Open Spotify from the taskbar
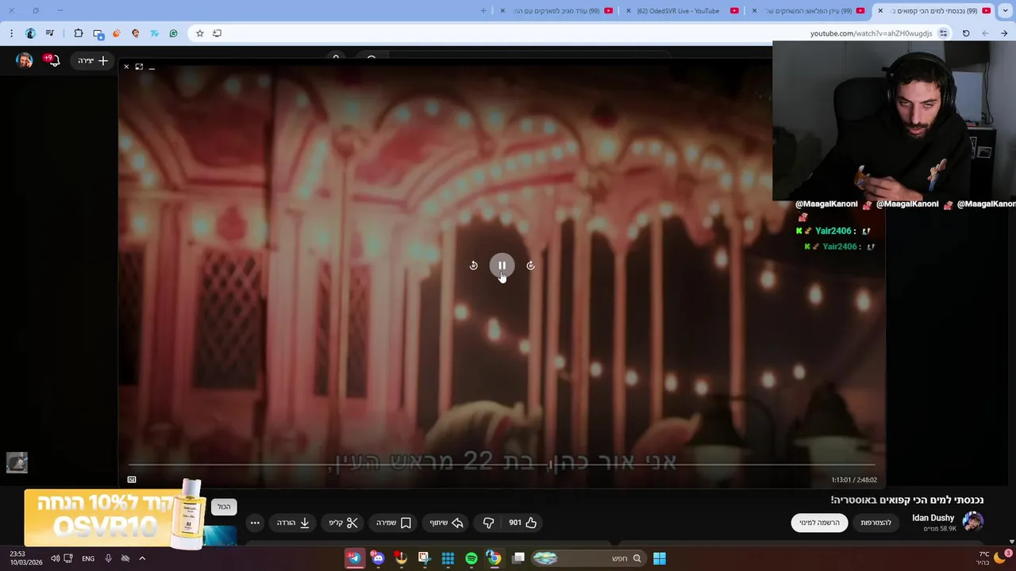The width and height of the screenshot is (1016, 571). pos(471,558)
